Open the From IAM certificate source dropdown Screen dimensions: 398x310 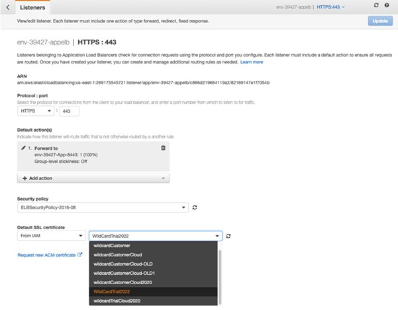[51, 235]
